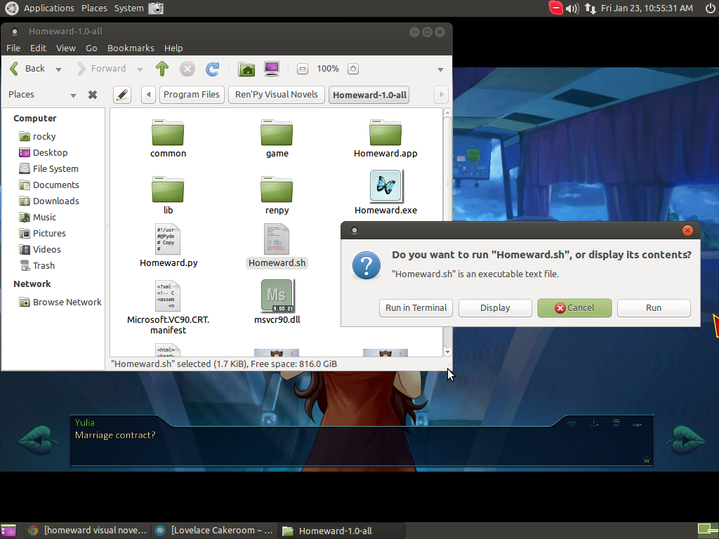719x539 pixels.
Task: Click the load upload icon in game textbox
Action: tap(638, 423)
